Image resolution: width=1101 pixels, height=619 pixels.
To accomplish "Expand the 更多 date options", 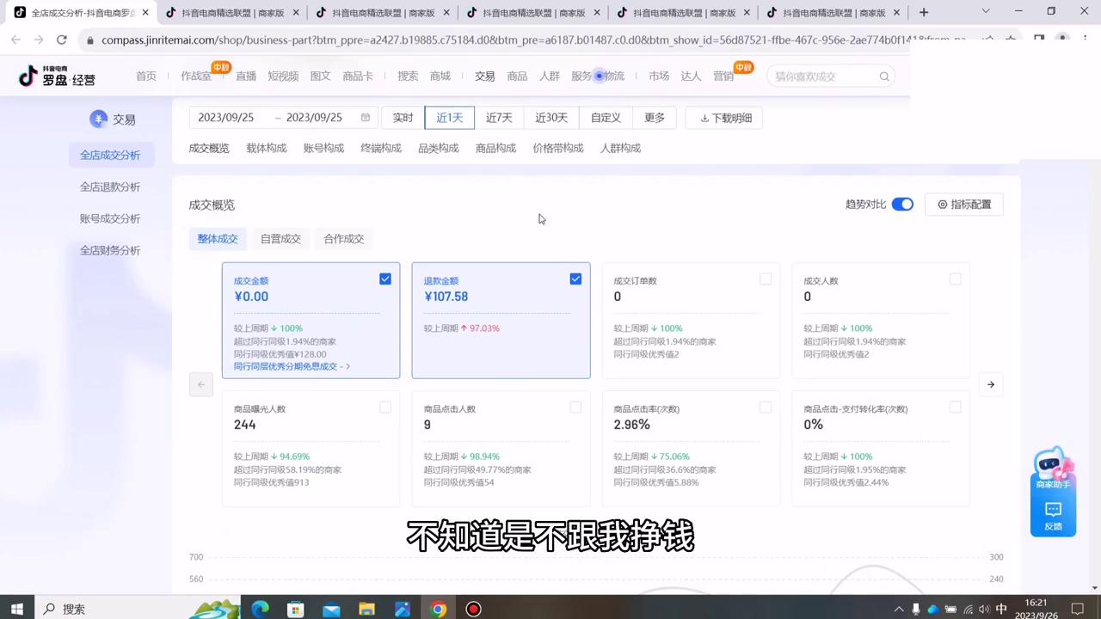I will [654, 118].
